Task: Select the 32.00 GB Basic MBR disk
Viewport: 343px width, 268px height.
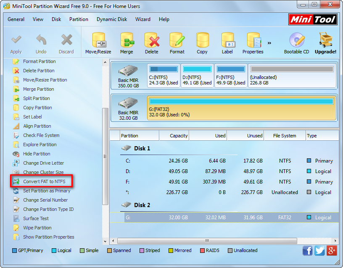Action: [128, 108]
